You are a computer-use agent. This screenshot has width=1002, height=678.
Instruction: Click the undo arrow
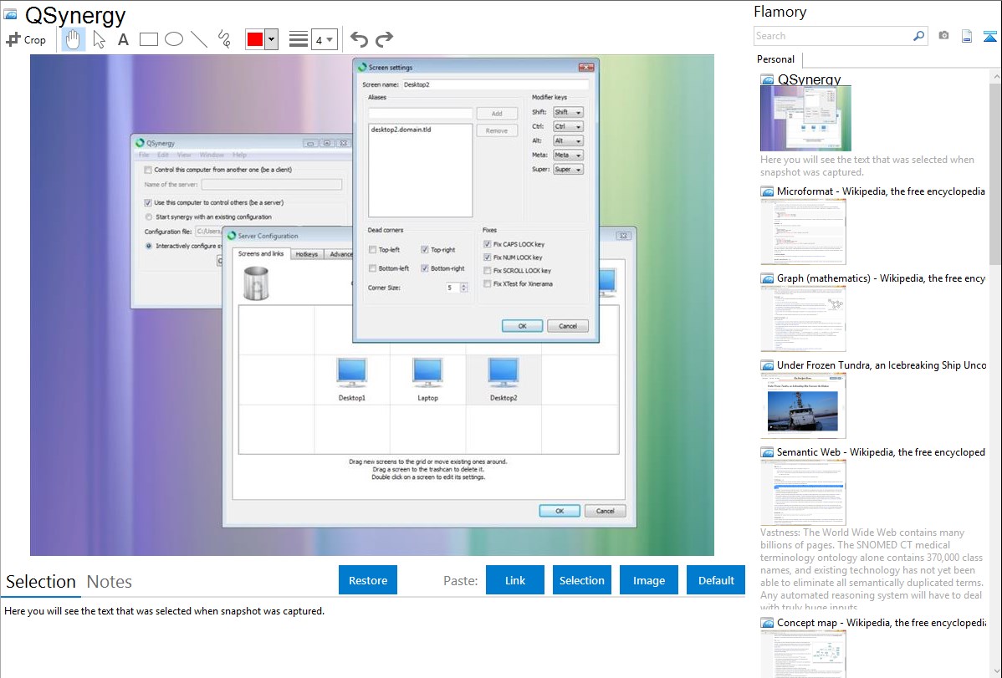point(359,39)
